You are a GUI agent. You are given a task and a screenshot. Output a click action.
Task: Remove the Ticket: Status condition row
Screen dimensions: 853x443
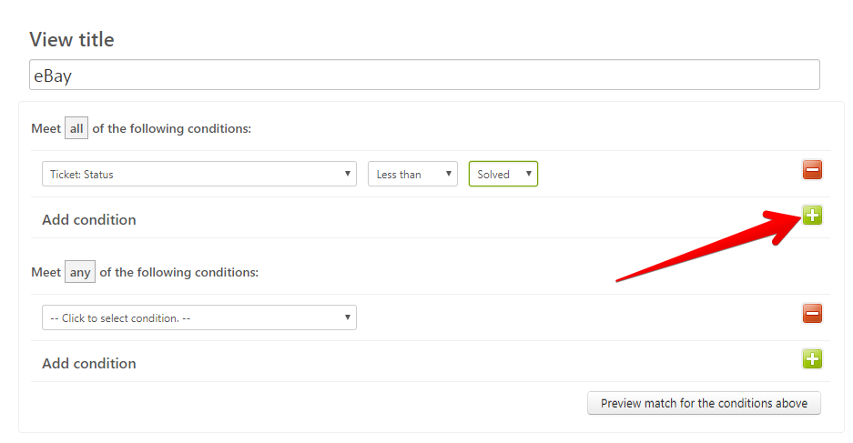point(812,169)
